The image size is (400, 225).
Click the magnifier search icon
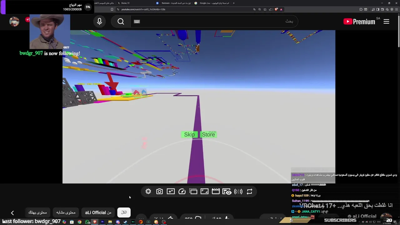click(121, 21)
